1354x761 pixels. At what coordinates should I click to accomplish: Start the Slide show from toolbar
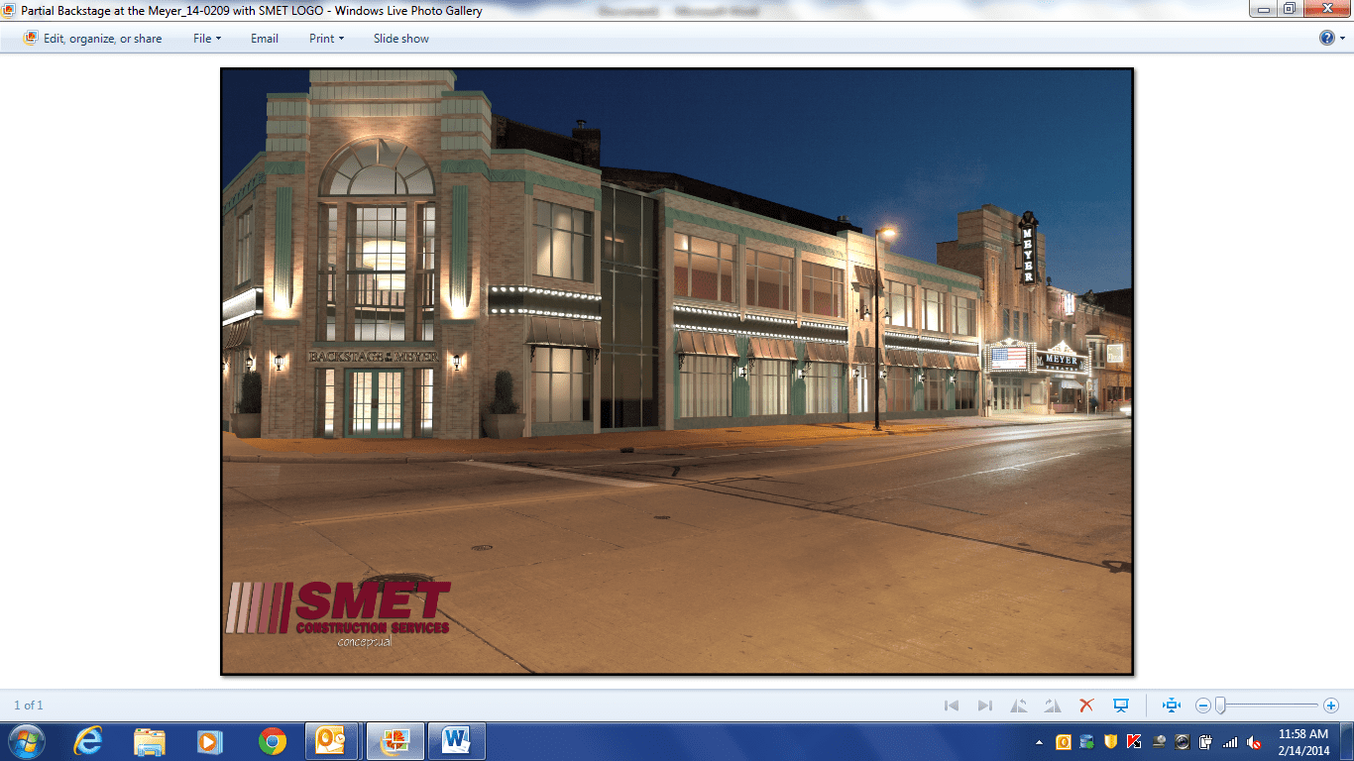[401, 39]
